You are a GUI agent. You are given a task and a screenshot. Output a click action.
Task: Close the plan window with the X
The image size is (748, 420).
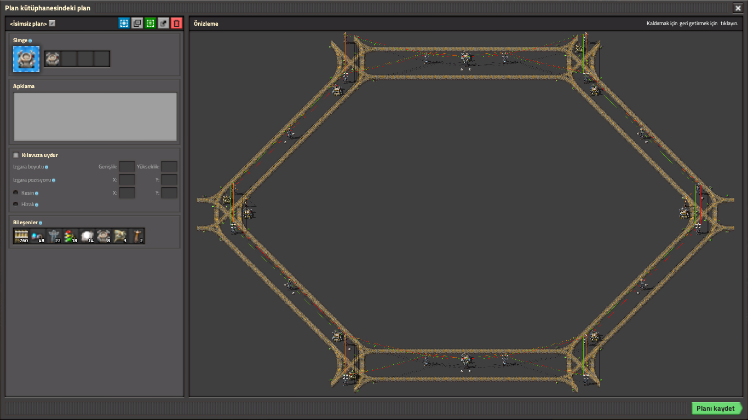(738, 8)
